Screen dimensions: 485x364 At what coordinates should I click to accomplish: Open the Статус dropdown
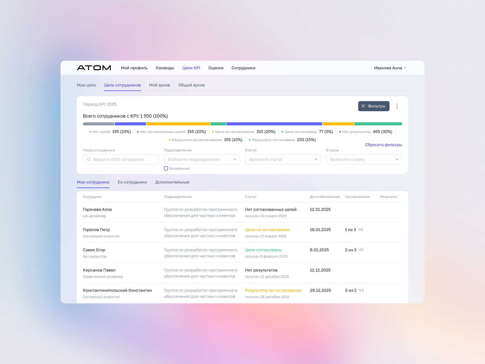(283, 159)
